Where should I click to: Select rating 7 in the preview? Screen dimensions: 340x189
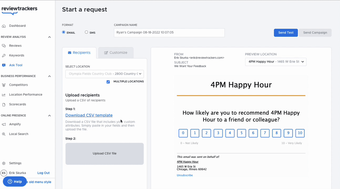tap(265, 133)
